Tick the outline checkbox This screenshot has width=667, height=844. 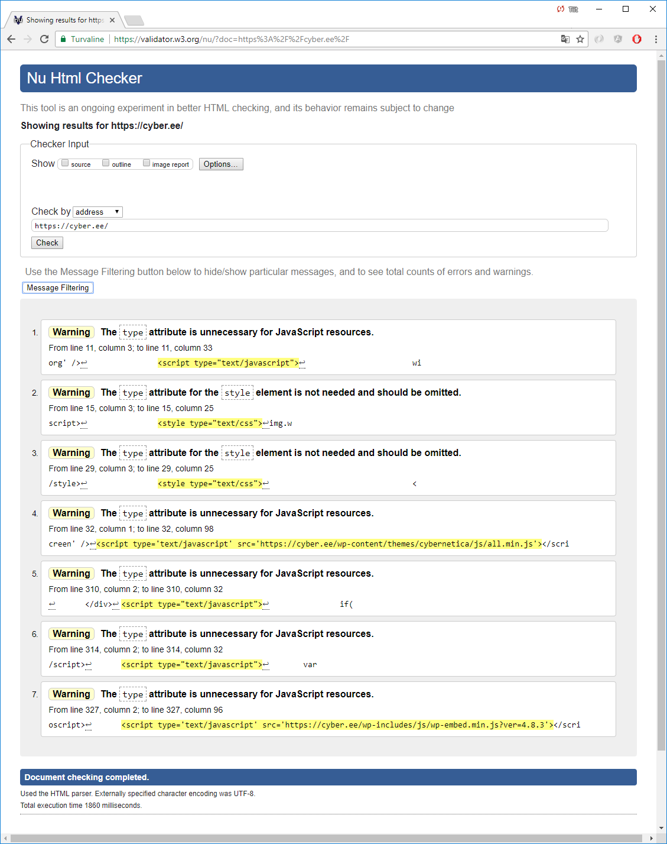point(106,163)
